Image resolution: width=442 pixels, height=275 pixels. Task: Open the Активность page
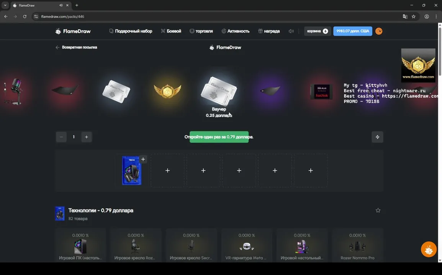236,31
